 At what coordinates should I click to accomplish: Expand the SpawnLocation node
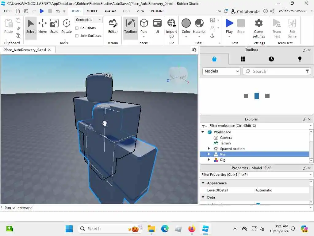point(209,149)
